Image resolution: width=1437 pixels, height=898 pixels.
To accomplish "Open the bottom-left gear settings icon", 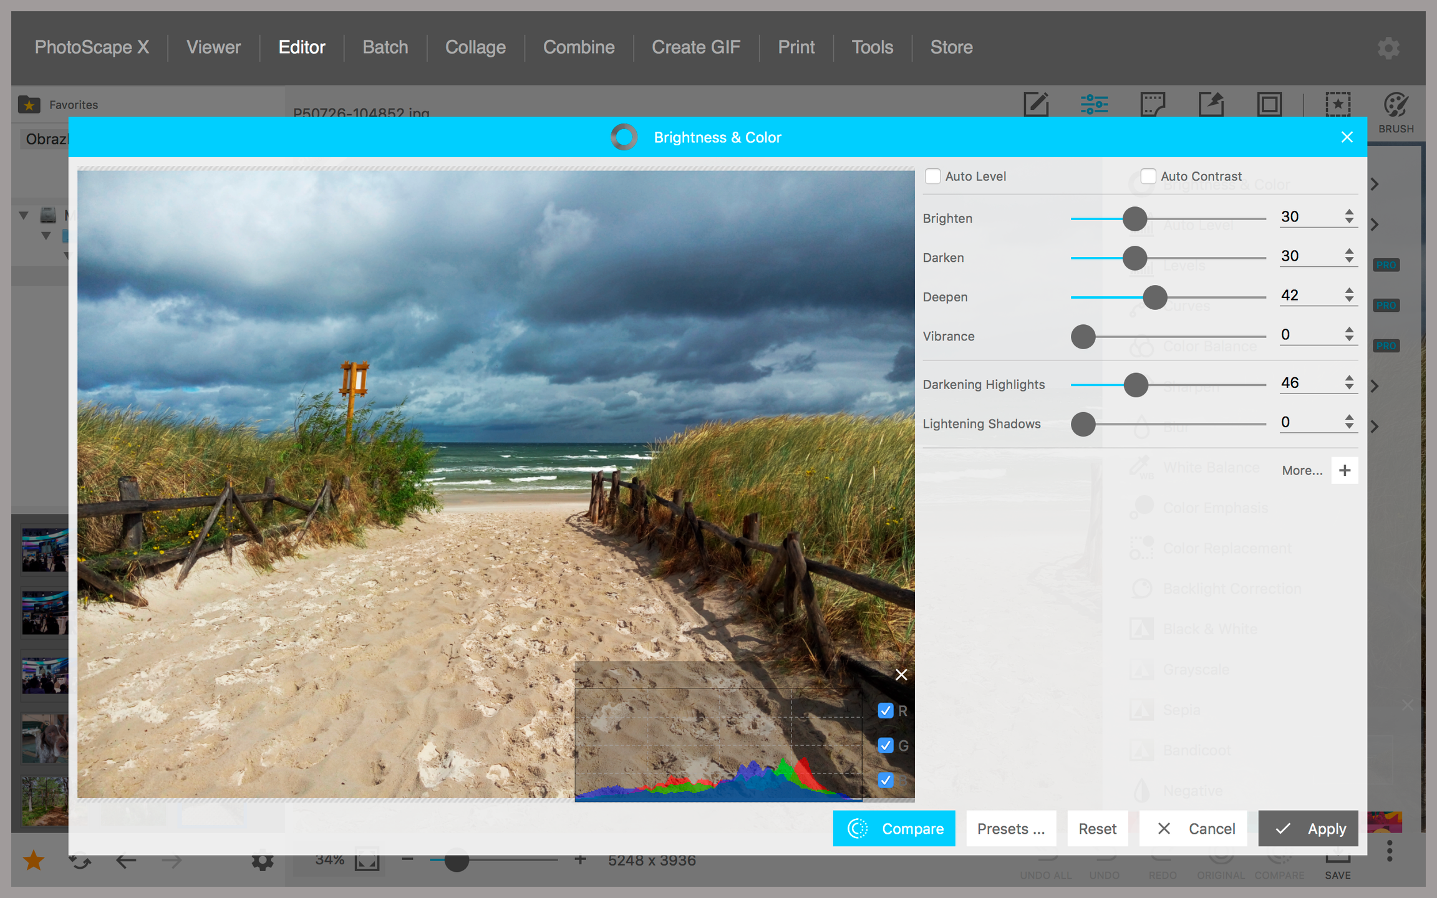I will [263, 861].
